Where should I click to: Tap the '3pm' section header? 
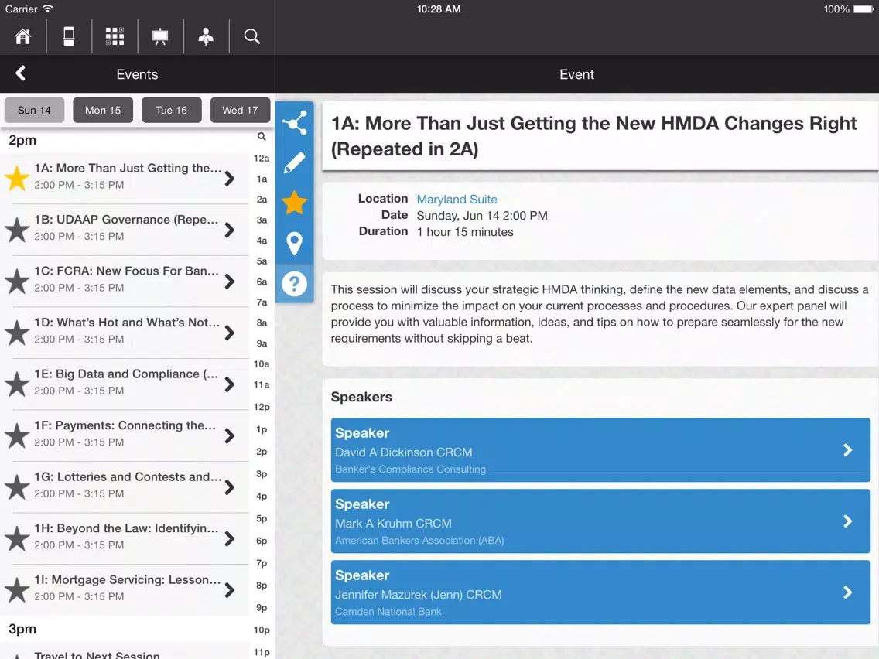(22, 629)
